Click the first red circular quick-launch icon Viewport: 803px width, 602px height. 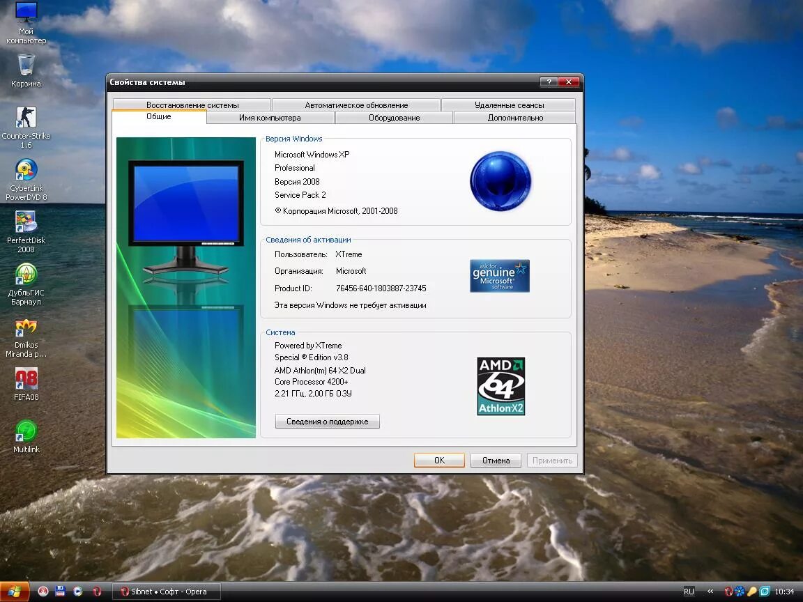tap(43, 592)
